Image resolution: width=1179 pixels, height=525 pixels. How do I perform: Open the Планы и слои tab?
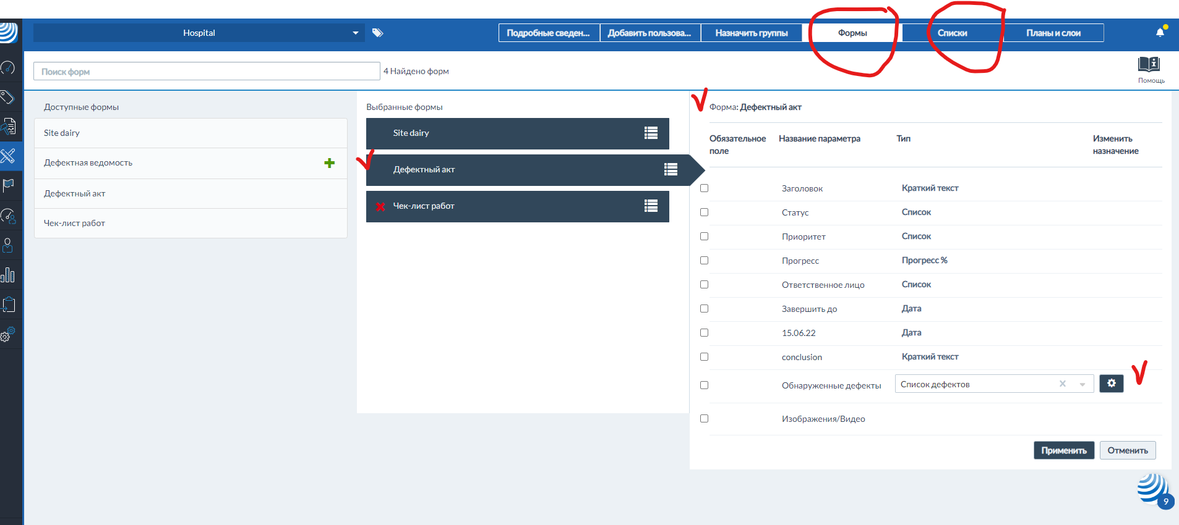click(1053, 33)
